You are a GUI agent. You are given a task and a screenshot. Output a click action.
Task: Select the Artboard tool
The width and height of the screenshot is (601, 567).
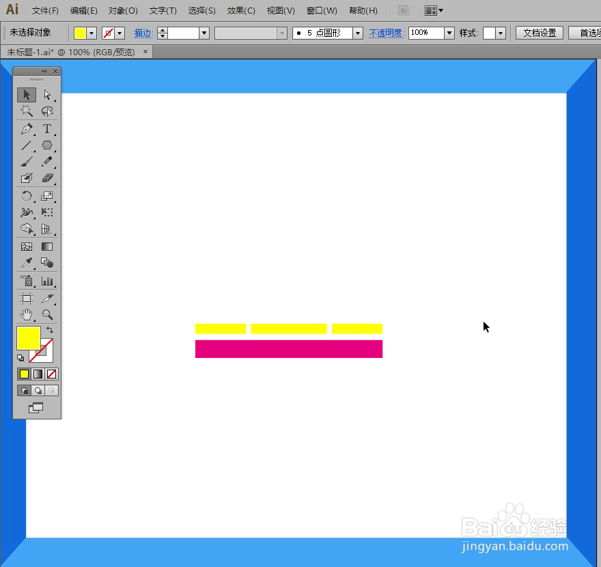[x=27, y=299]
